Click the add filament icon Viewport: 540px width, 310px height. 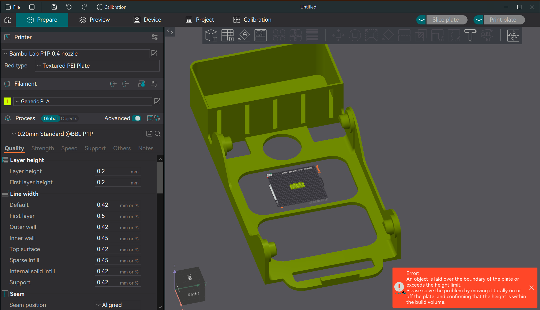point(113,84)
